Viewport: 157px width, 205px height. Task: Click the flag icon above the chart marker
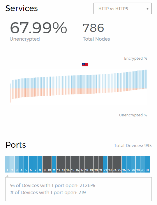85,65
